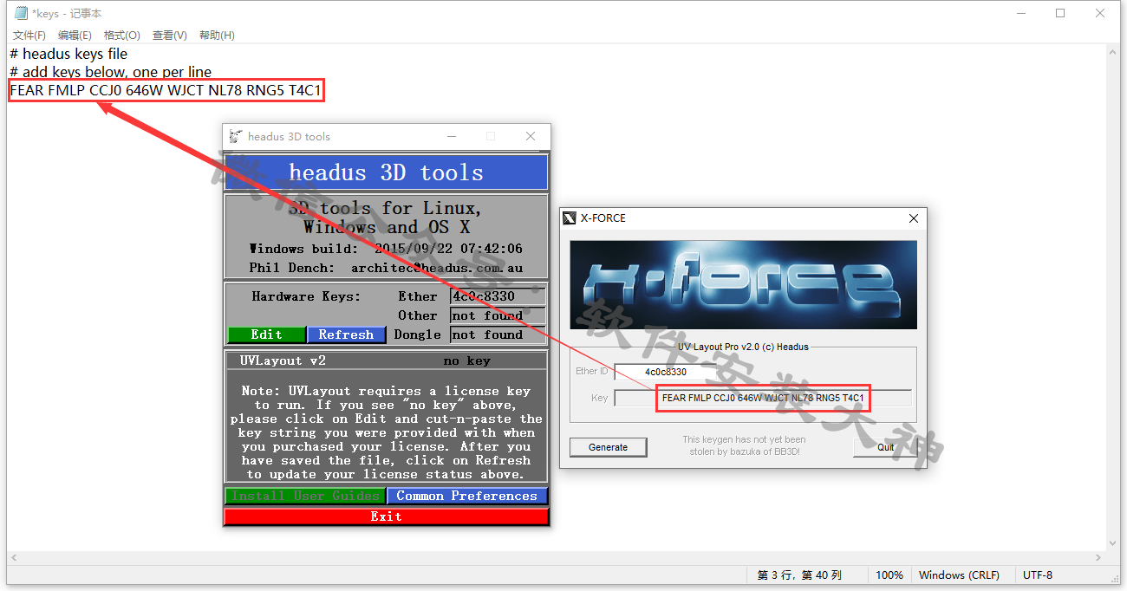Screen dimensions: 1127x591
Task: Click the 'Hardware Keys:' label
Action: (x=306, y=296)
